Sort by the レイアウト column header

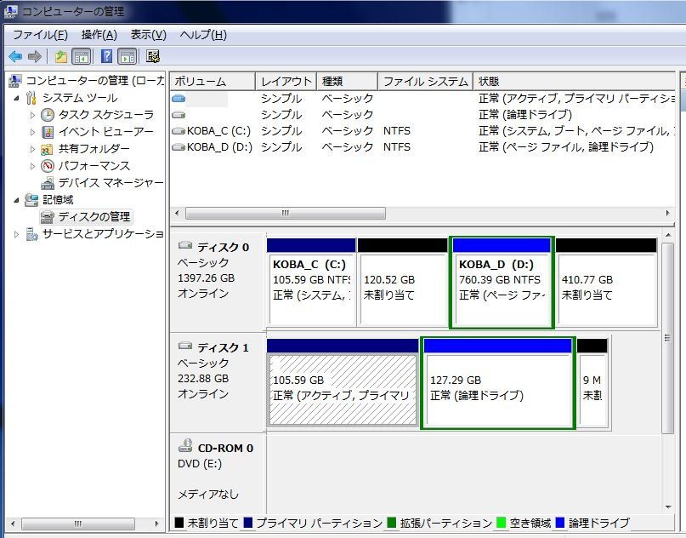pyautogui.click(x=286, y=82)
